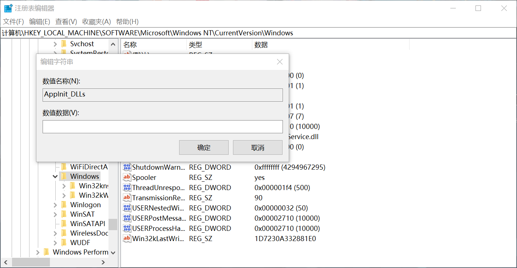Select the WinSATAPI folder icon

coord(64,224)
